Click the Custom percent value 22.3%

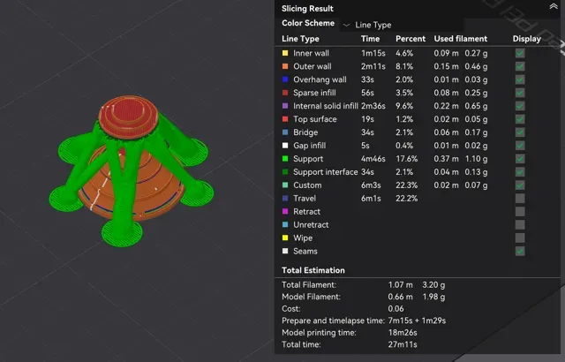pyautogui.click(x=406, y=185)
